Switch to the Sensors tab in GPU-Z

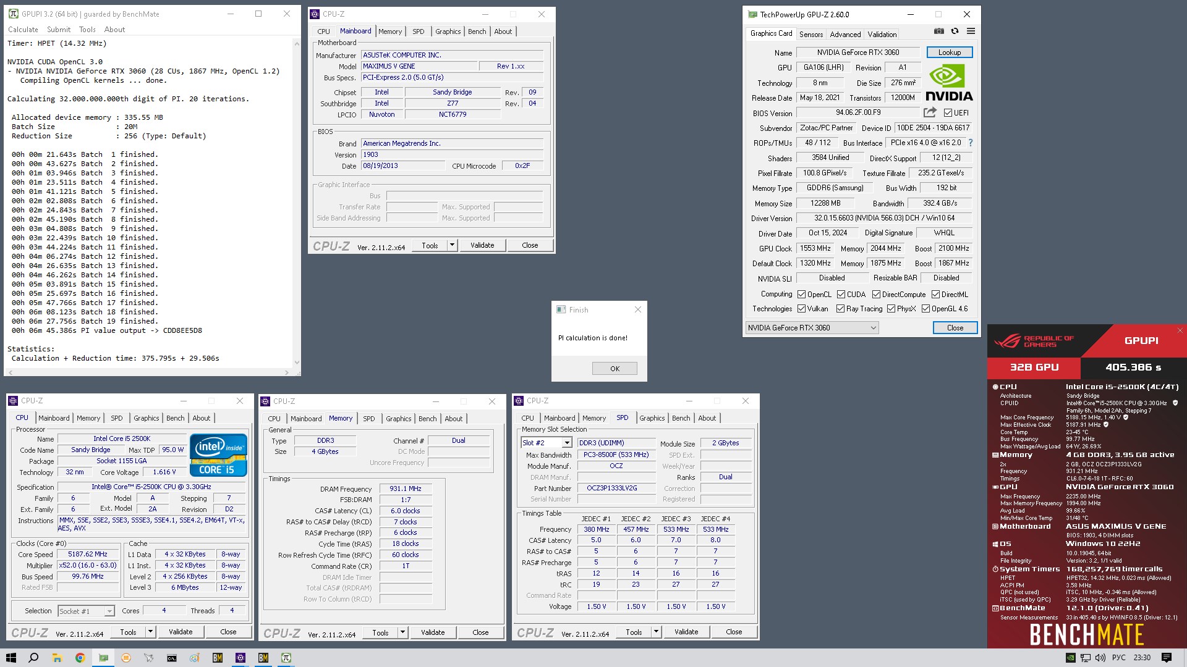click(x=810, y=35)
